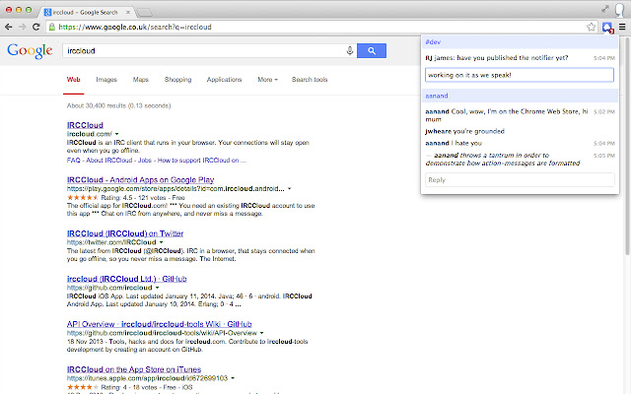Click the Reply field under aanand
This screenshot has width=631, height=394.
tap(520, 179)
